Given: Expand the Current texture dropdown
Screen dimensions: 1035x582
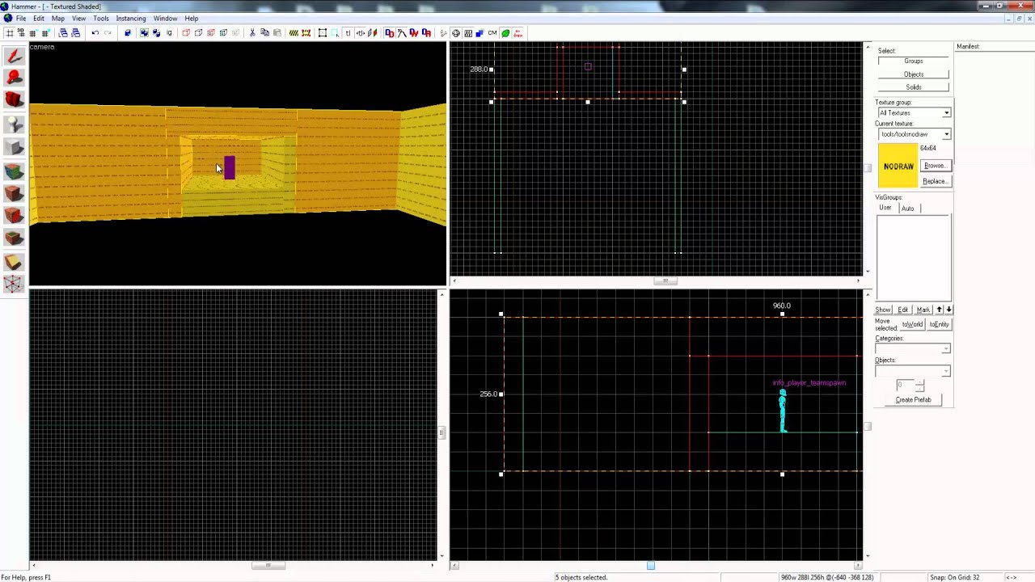Looking at the screenshot, I should click(x=914, y=134).
